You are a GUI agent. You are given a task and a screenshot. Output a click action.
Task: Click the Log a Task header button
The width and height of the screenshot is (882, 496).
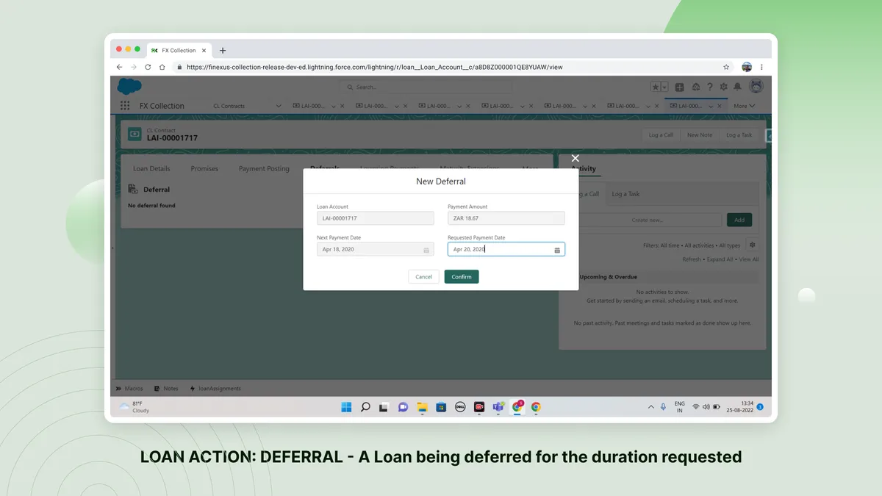[x=739, y=134]
